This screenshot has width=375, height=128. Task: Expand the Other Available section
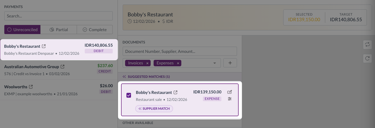pyautogui.click(x=138, y=123)
